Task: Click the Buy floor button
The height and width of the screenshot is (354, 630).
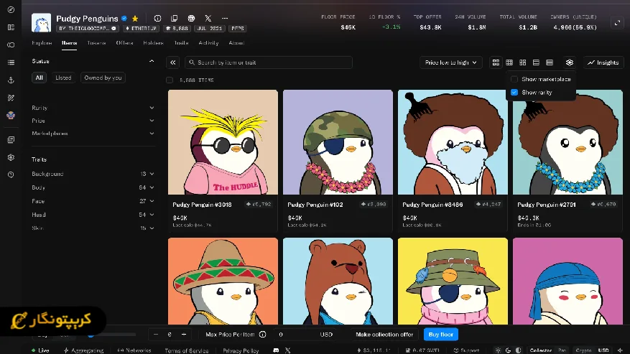Action: pyautogui.click(x=441, y=335)
